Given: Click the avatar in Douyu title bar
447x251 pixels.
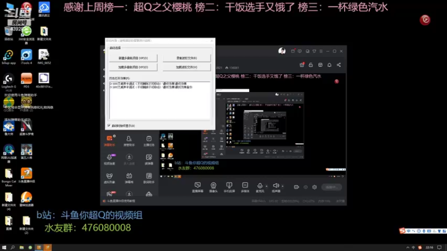Looking at the screenshot, I should [282, 51].
